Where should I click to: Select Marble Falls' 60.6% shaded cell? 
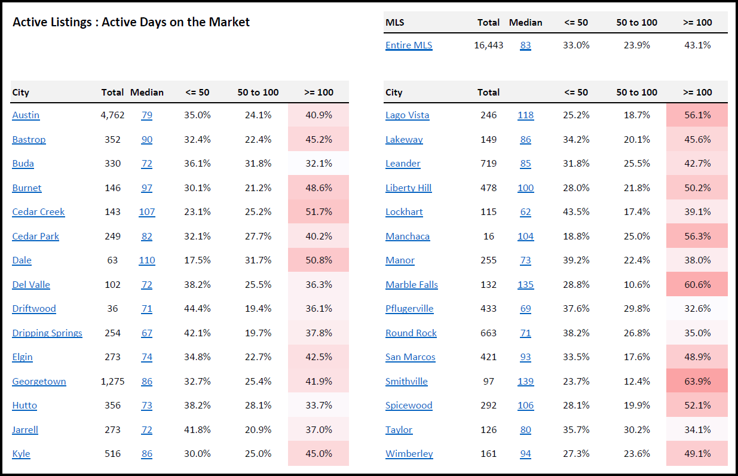tap(697, 285)
